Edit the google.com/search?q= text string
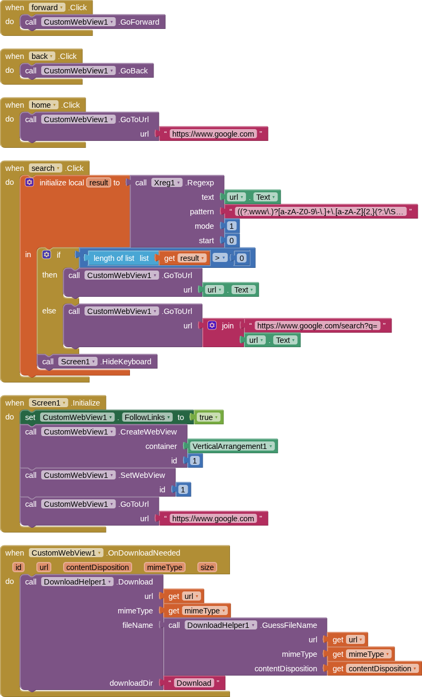The width and height of the screenshot is (422, 697). 318,325
